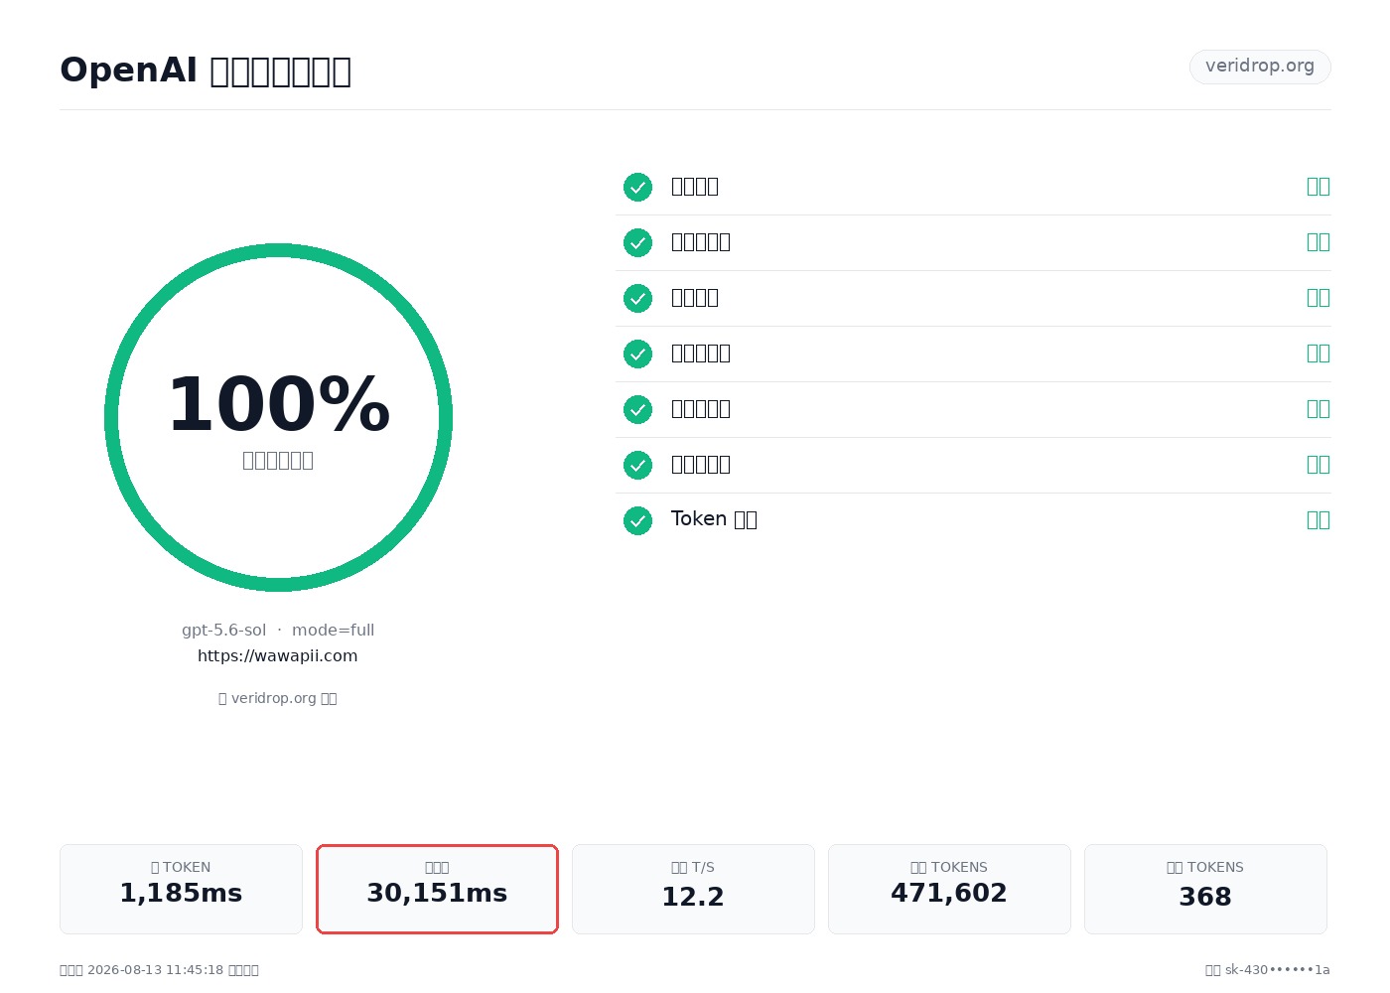Click the green status text of the topmost check row
Screen dimensions: 1390x993
1318,186
